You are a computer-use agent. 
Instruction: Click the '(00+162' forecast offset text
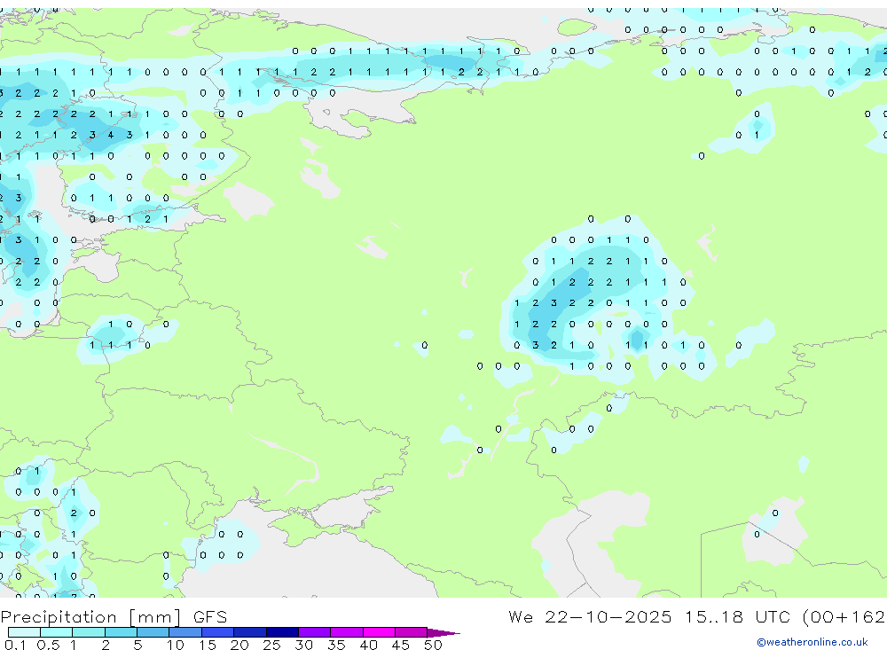(x=844, y=616)
